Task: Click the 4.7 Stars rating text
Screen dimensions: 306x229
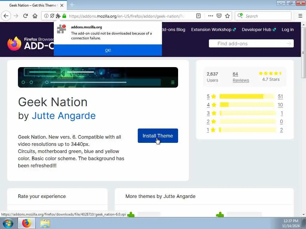Action: tap(271, 79)
